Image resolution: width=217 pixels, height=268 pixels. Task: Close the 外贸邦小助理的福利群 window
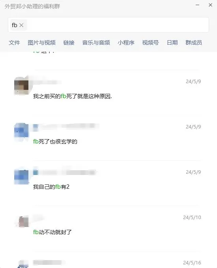click(211, 5)
